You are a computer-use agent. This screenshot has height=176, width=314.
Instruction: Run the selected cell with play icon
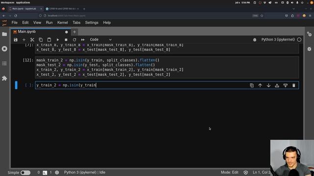[x=58, y=40]
